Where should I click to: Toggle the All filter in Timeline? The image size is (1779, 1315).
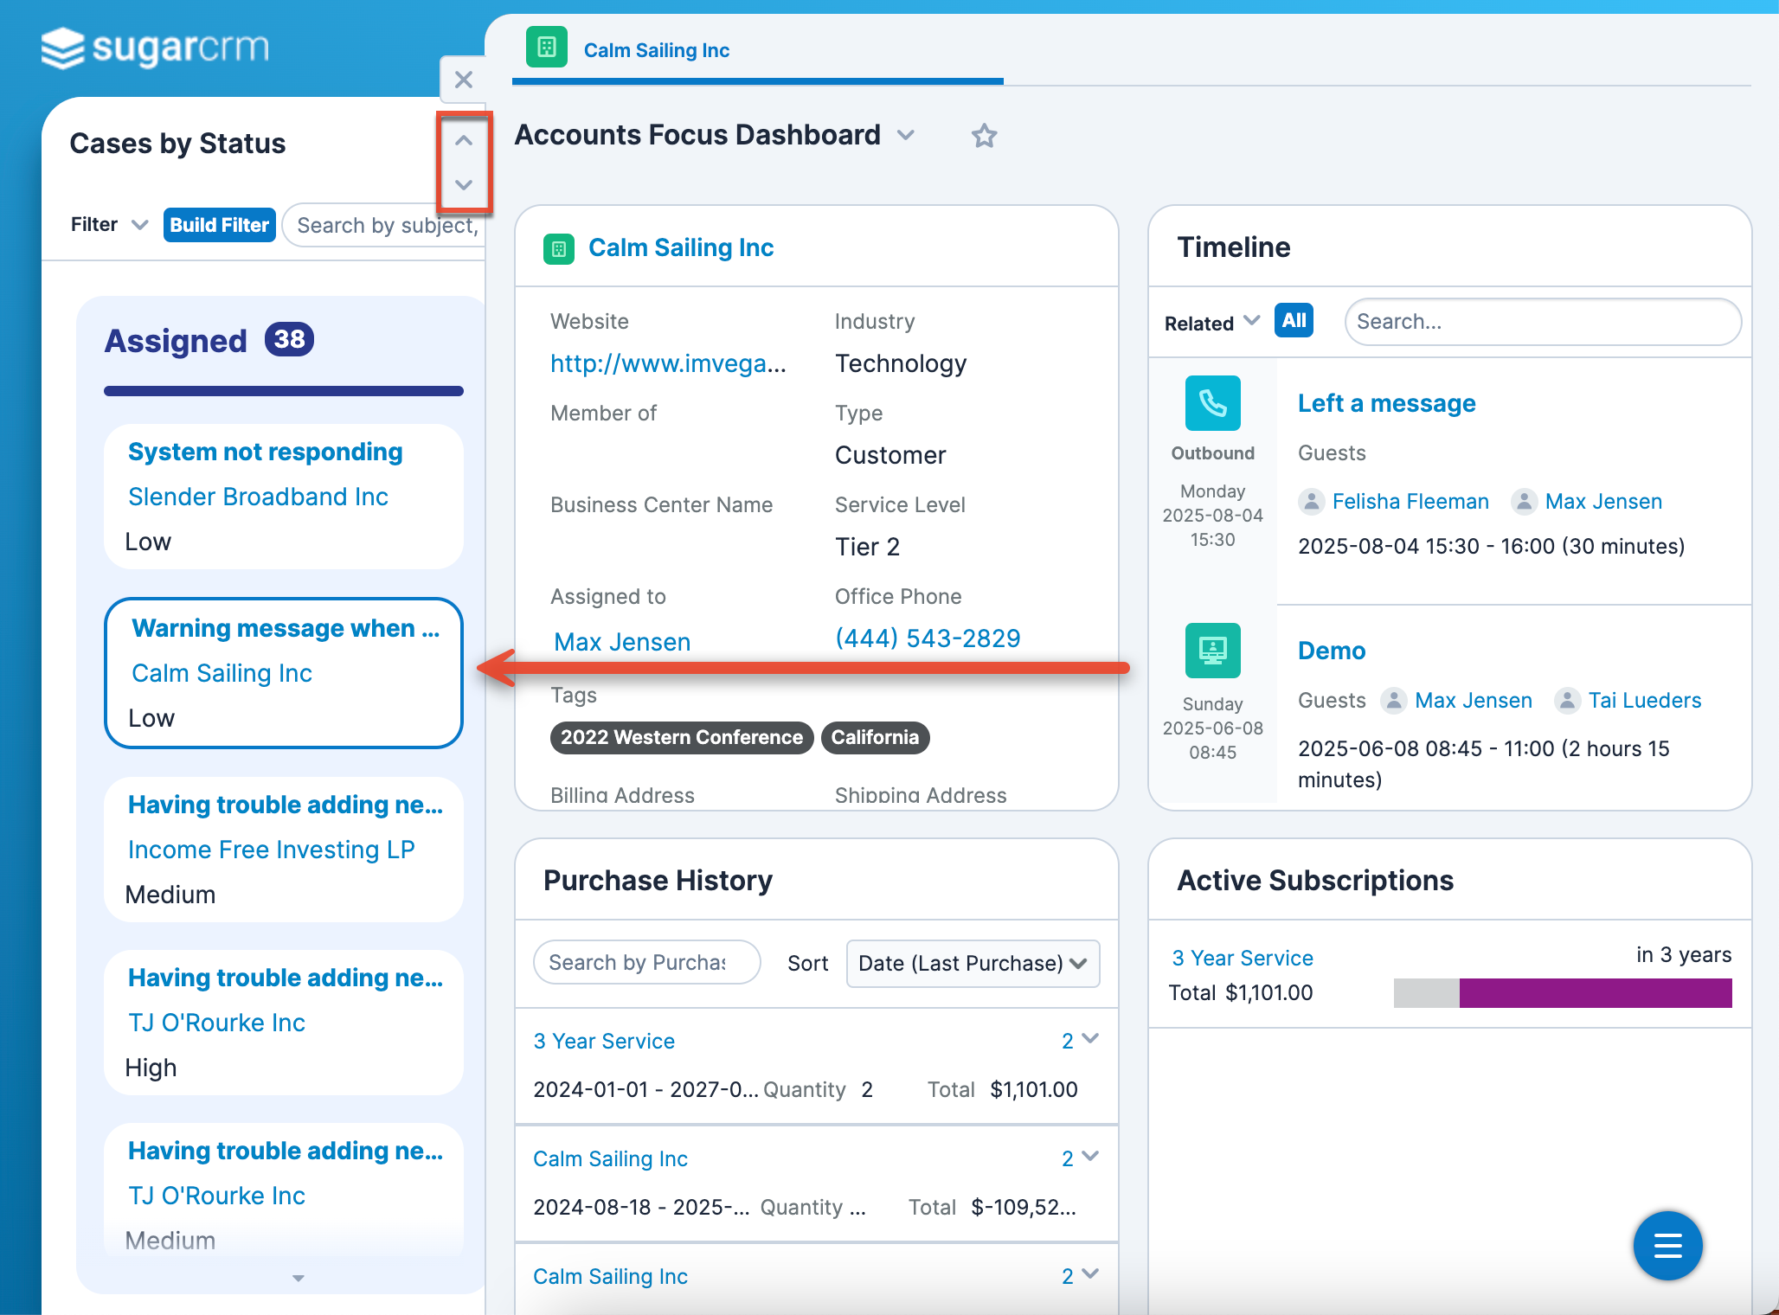1294,321
